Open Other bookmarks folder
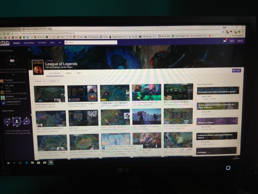The image size is (258, 194). 236,35
